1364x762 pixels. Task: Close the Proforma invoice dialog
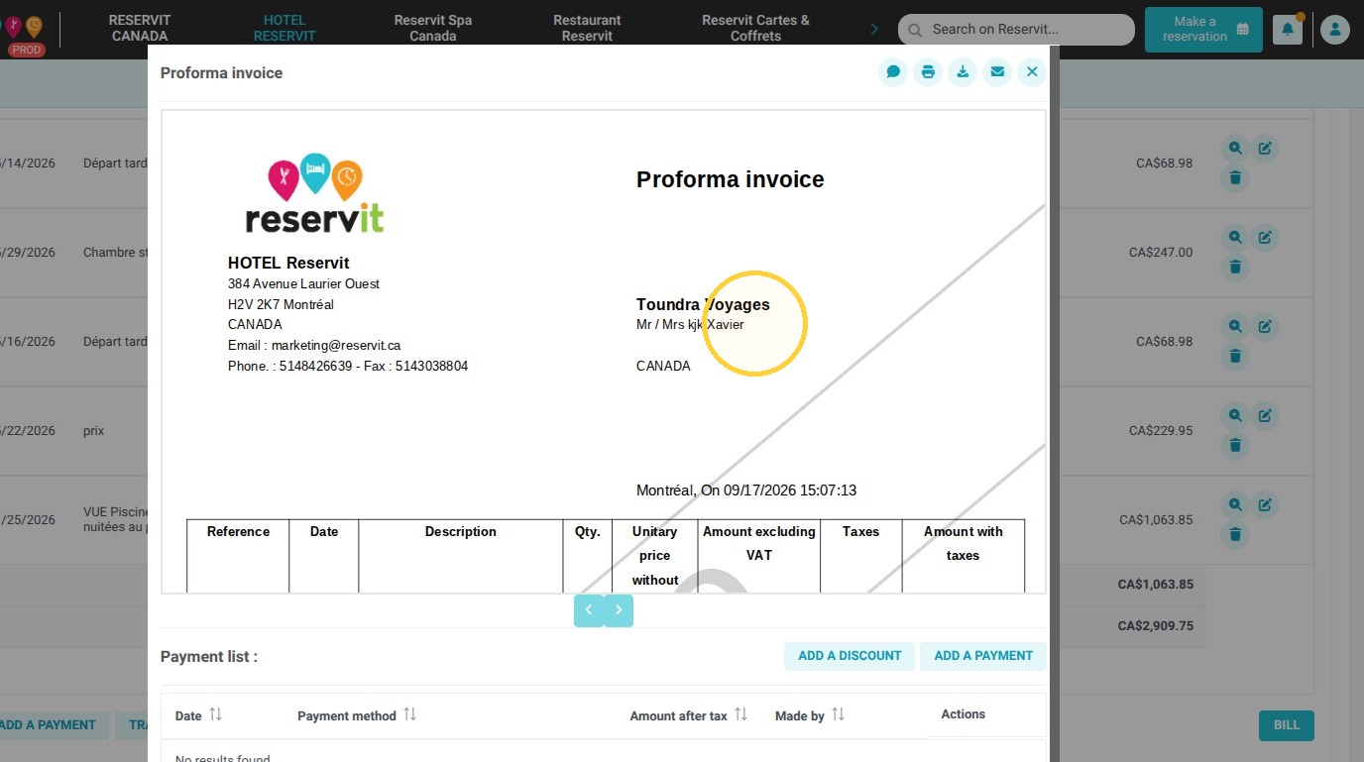(x=1032, y=72)
